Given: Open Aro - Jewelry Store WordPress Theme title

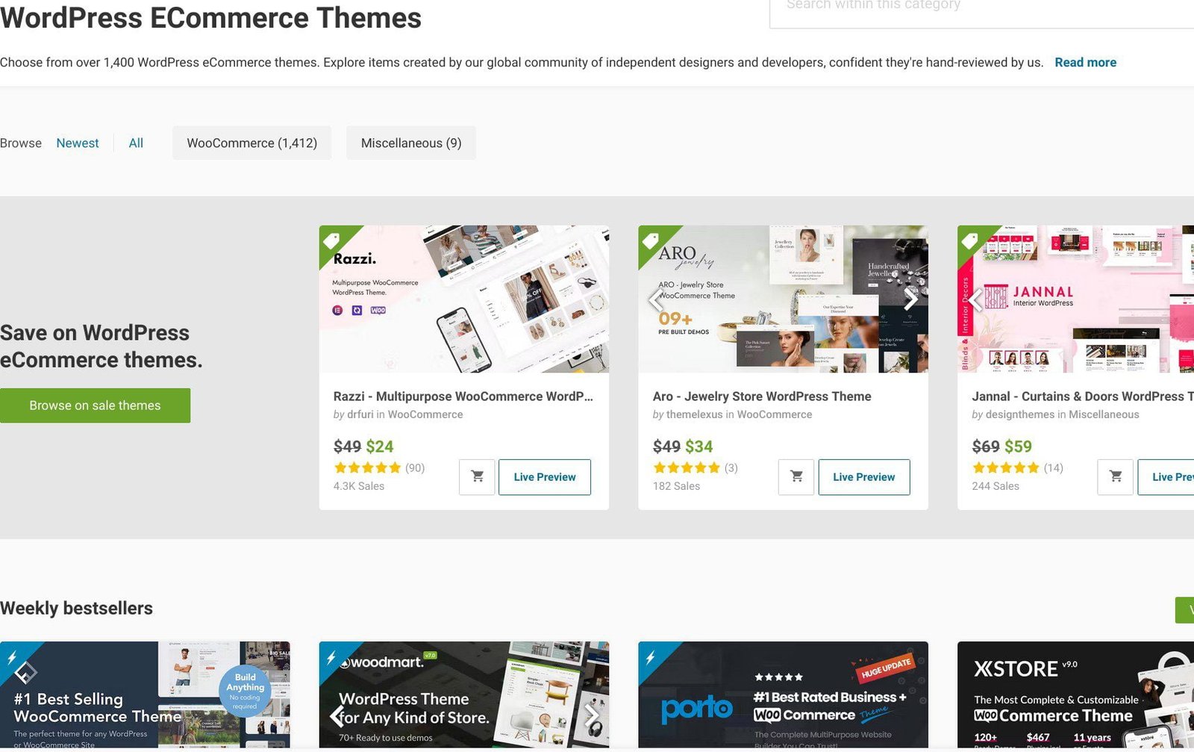Looking at the screenshot, I should click(x=762, y=397).
